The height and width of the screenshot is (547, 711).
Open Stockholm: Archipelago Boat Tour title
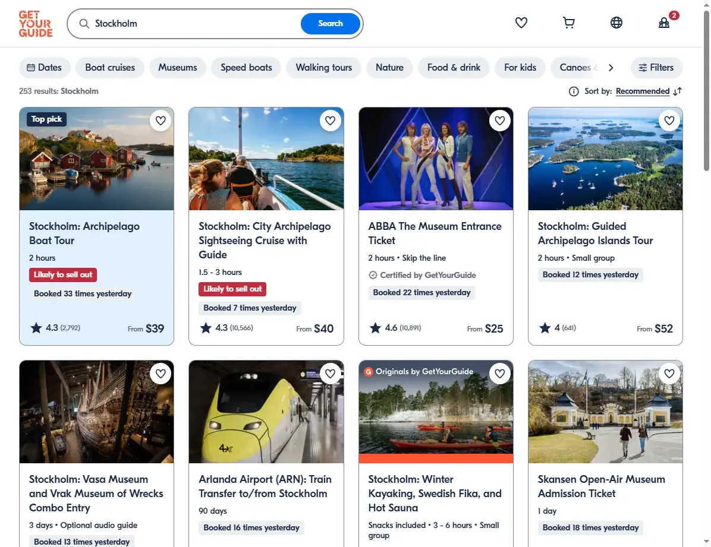[84, 233]
